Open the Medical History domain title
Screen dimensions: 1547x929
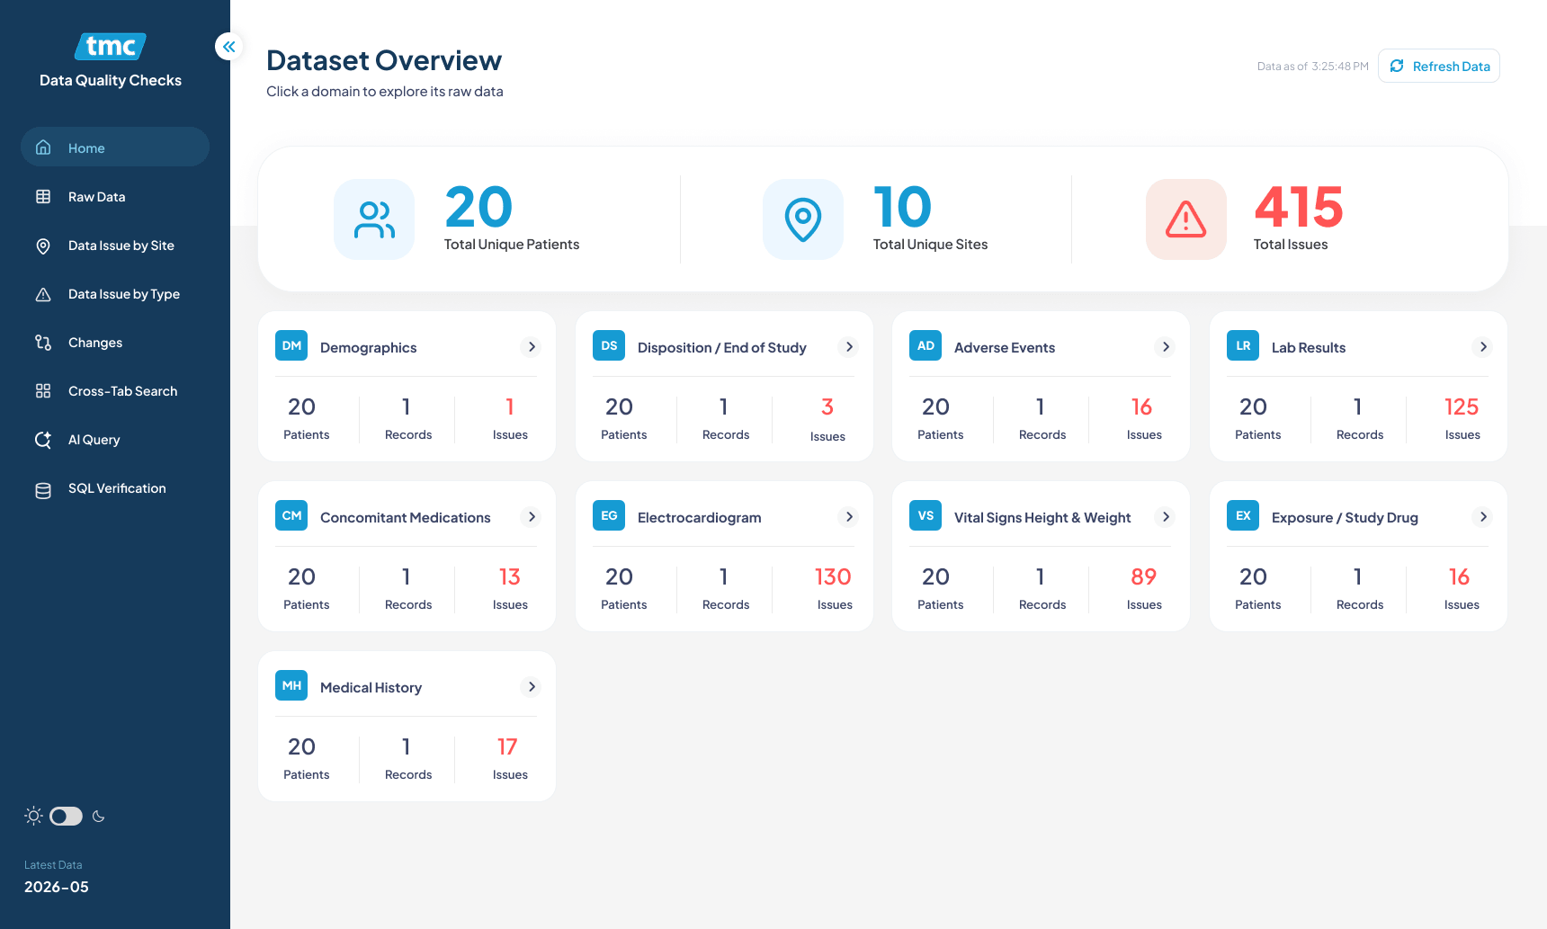click(x=371, y=687)
